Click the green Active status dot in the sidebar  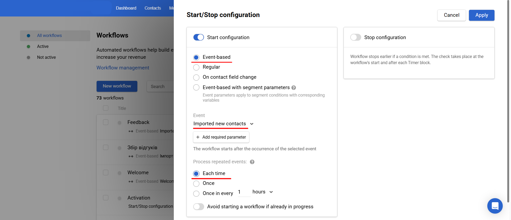pos(28,47)
